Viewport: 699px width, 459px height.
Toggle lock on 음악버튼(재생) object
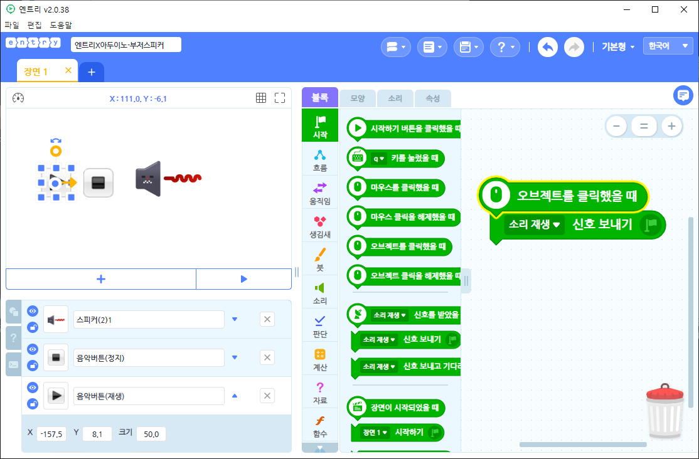click(x=33, y=404)
